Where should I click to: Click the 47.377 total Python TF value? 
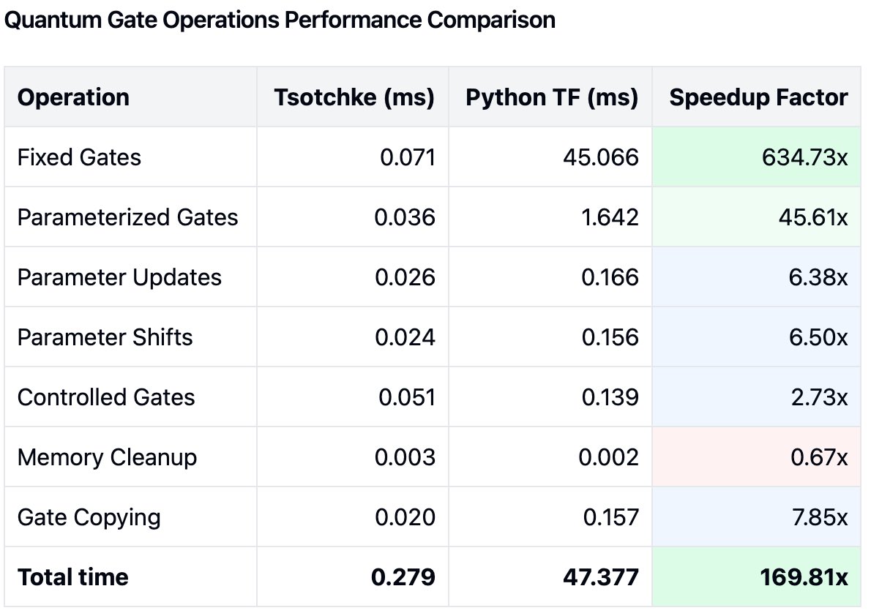601,577
